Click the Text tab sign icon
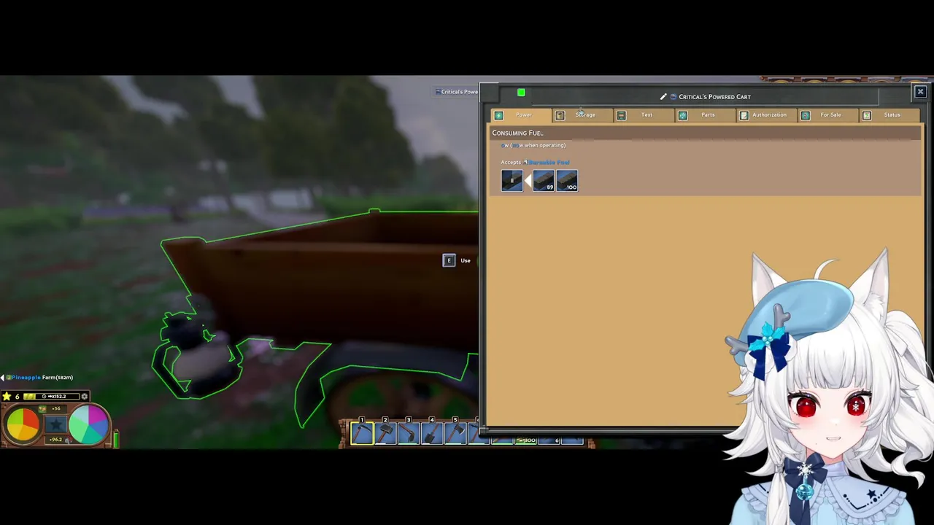Screen dimensions: 934x525 [x=621, y=115]
